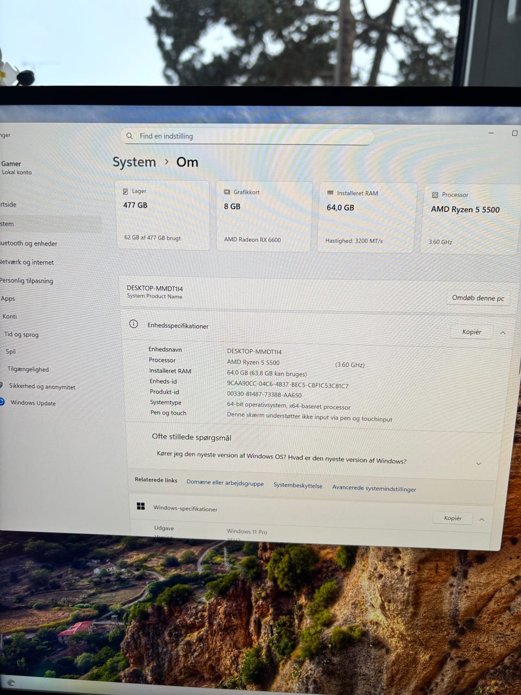Click the device name DESKTOP-MMDT1I4 header
Viewport: 521px width, 695px height.
tap(155, 288)
